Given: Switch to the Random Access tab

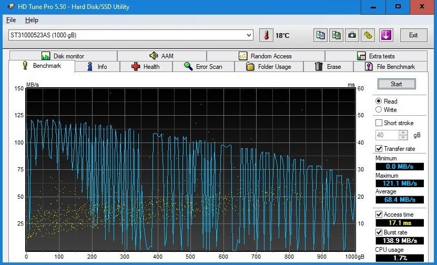Looking at the screenshot, I should pyautogui.click(x=266, y=56).
